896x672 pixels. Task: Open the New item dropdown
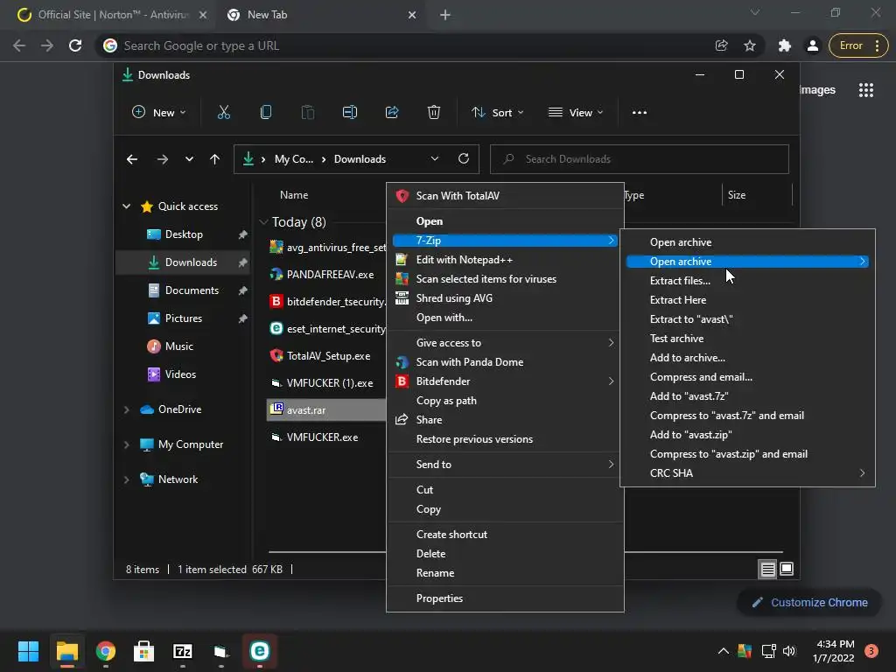click(159, 113)
